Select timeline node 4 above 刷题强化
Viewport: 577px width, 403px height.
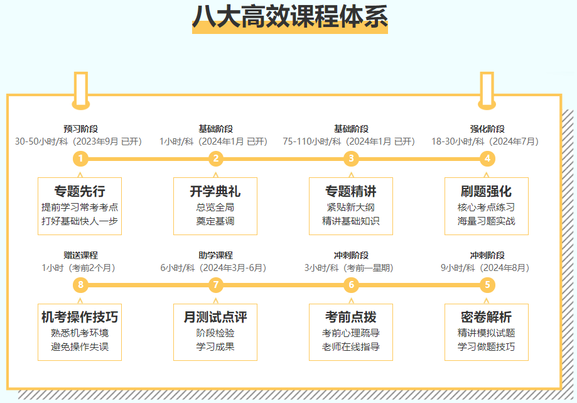[488, 159]
